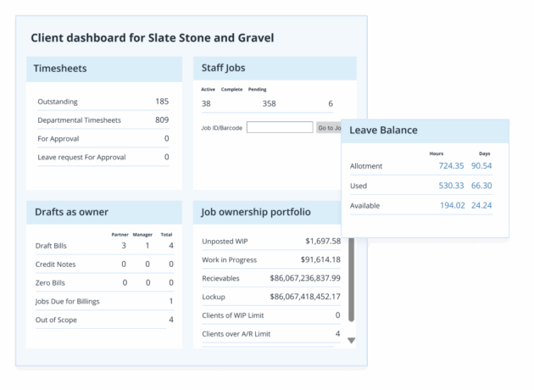Click Available days value 24.24
The width and height of the screenshot is (534, 390).
[x=481, y=205]
